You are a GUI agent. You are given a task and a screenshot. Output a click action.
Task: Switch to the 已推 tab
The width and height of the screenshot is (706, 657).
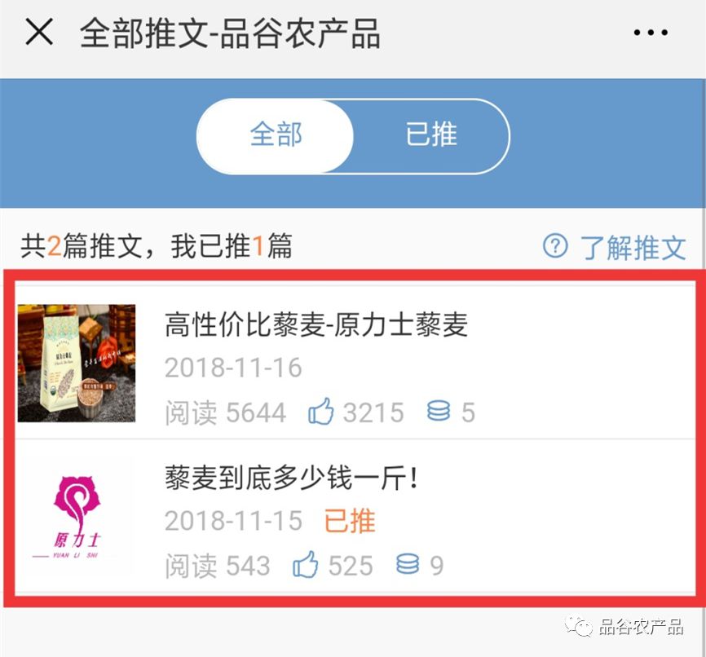[x=431, y=135]
